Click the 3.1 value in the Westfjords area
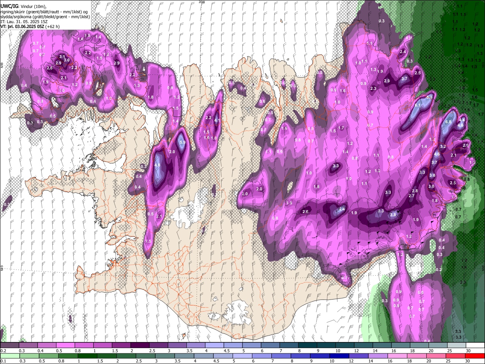Image resolution: width=485 pixels, height=364 pixels. (x=63, y=56)
